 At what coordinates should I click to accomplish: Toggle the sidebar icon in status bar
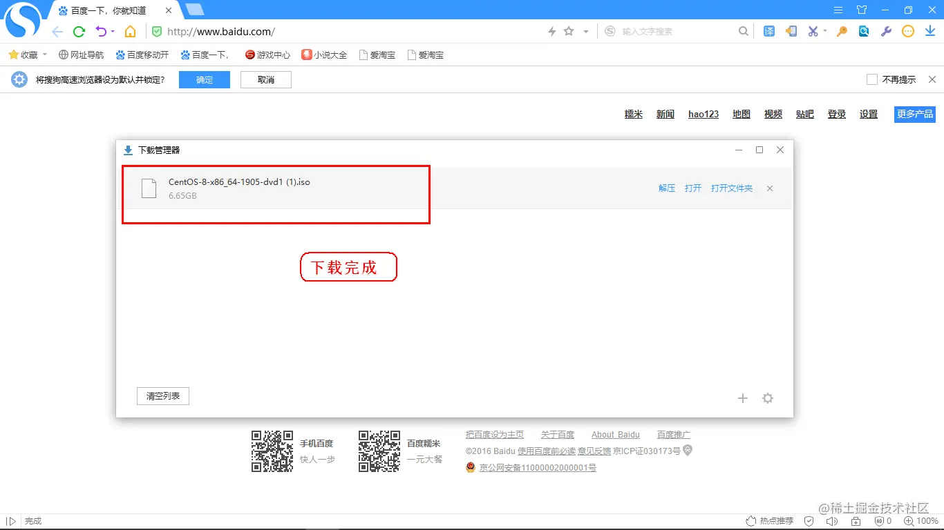coord(10,521)
